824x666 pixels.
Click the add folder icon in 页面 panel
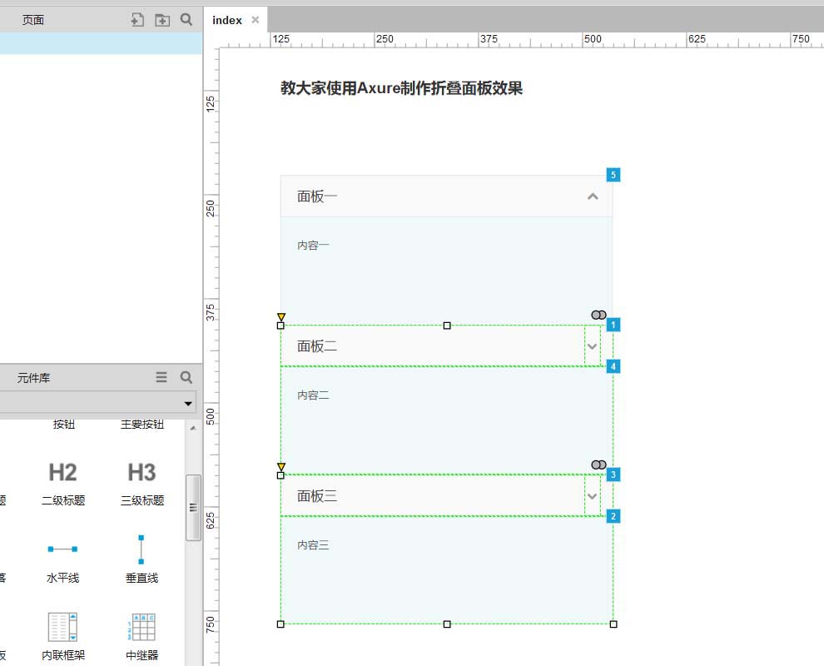coord(161,18)
